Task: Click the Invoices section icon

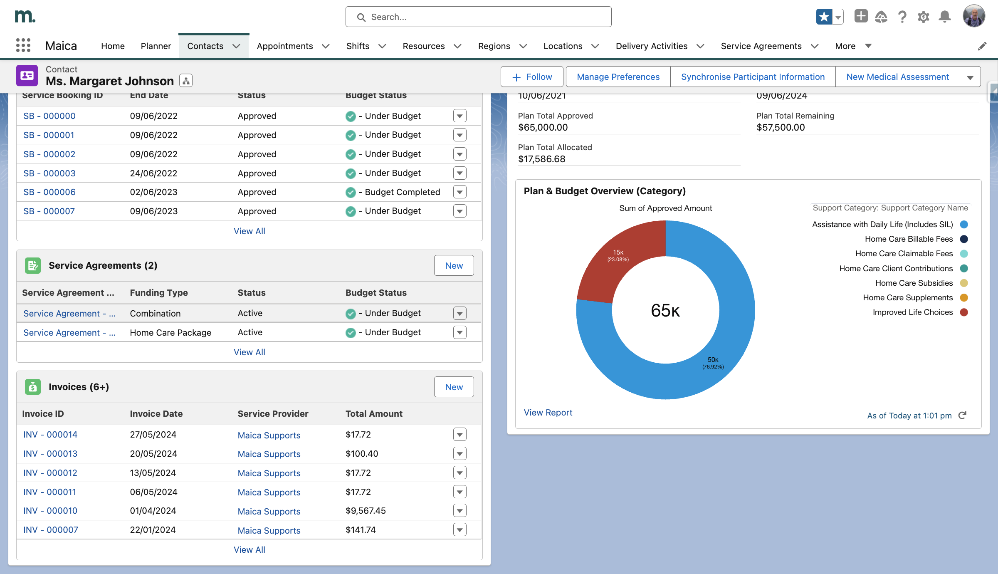Action: click(33, 387)
